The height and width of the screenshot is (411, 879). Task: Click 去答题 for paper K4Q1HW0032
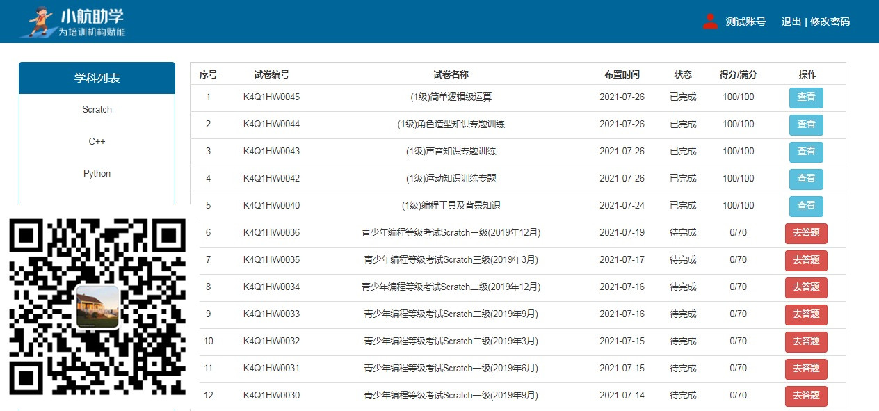[x=806, y=341]
